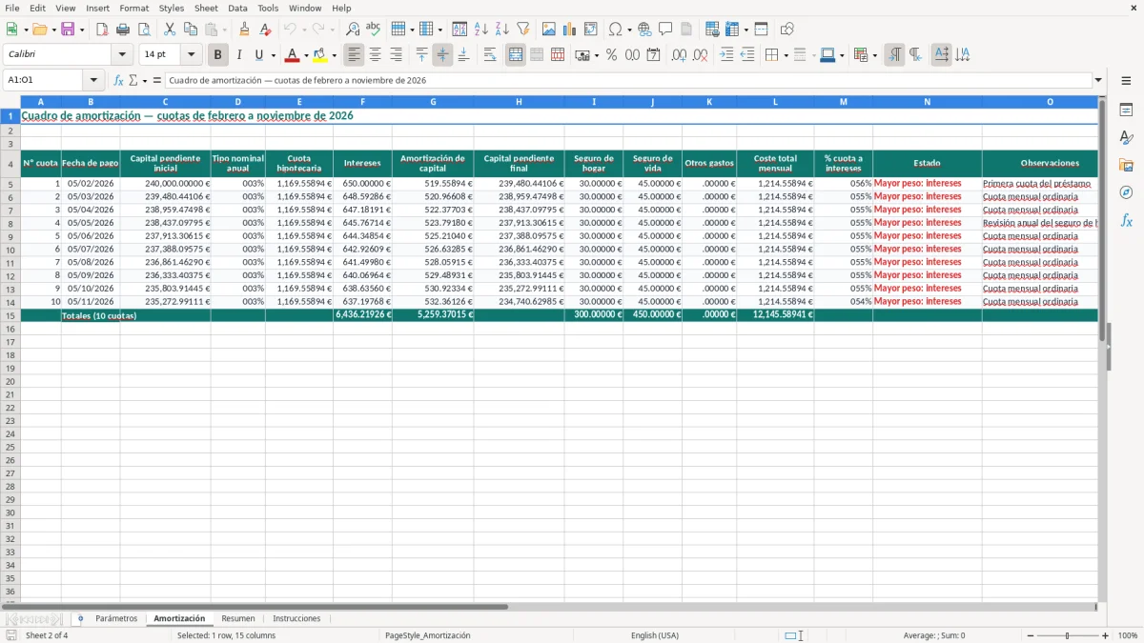
Task: Insert Comment speech bubble icon
Action: click(x=665, y=30)
